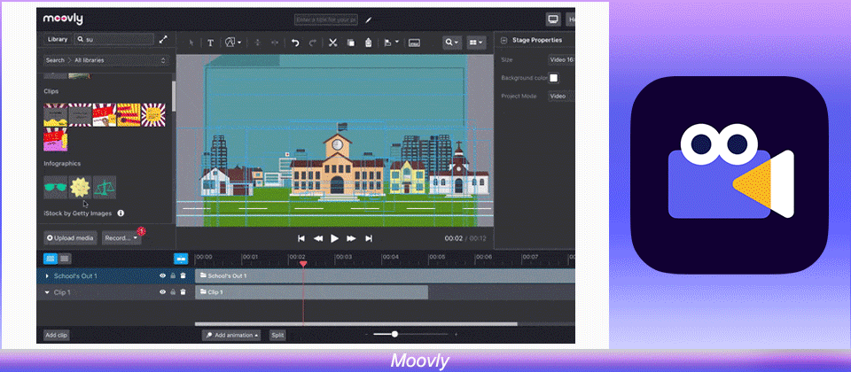The width and height of the screenshot is (851, 372).
Task: Open the align objects dropdown
Action: 391,43
